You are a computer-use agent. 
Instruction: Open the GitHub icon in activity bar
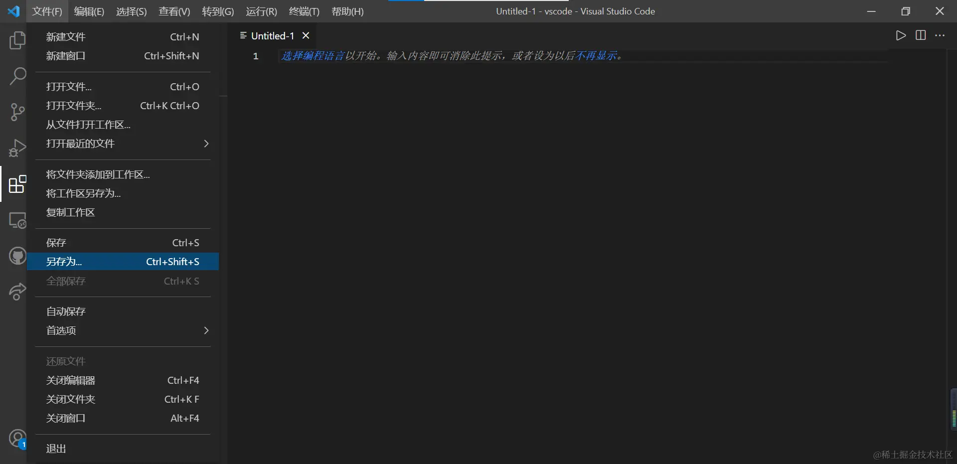pyautogui.click(x=17, y=256)
